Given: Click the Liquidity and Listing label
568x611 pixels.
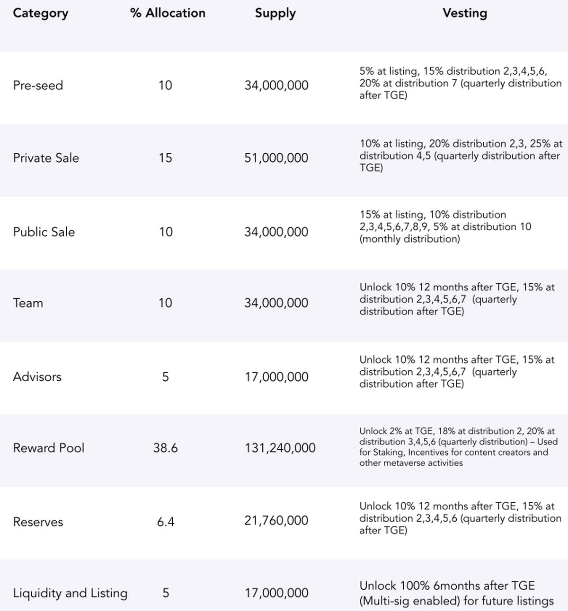Looking at the screenshot, I should pos(70,593).
